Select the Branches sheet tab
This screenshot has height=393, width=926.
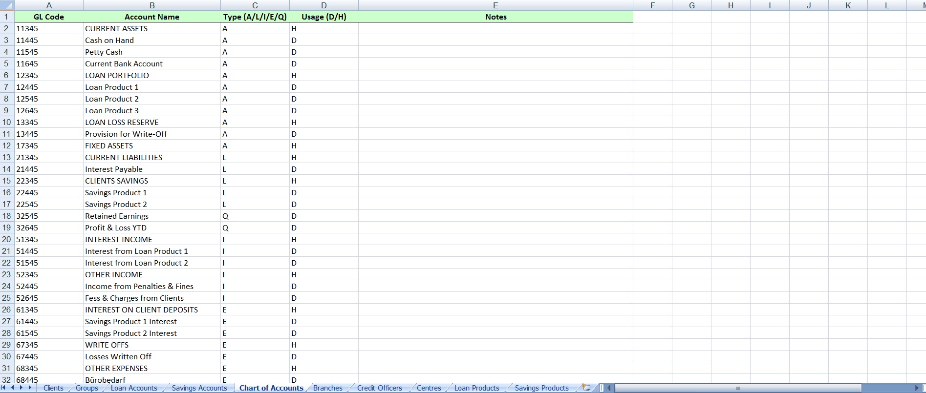click(327, 388)
